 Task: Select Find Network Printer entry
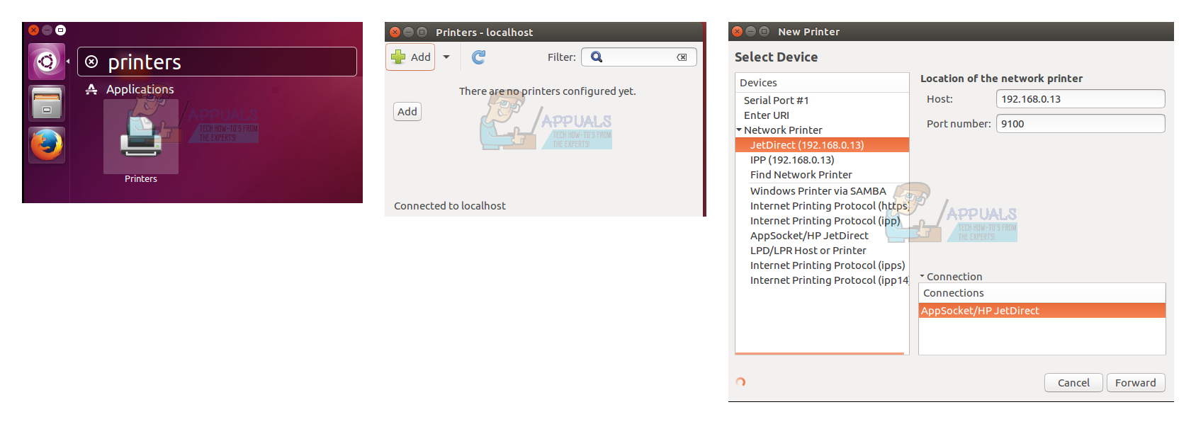coord(801,175)
